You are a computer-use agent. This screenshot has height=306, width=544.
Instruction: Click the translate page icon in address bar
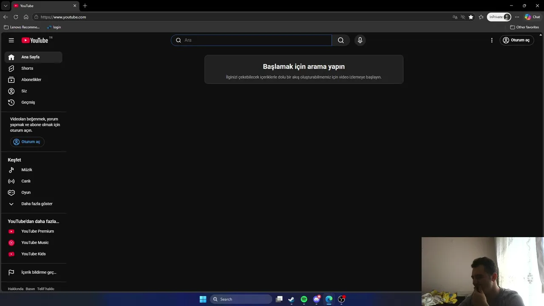click(455, 17)
